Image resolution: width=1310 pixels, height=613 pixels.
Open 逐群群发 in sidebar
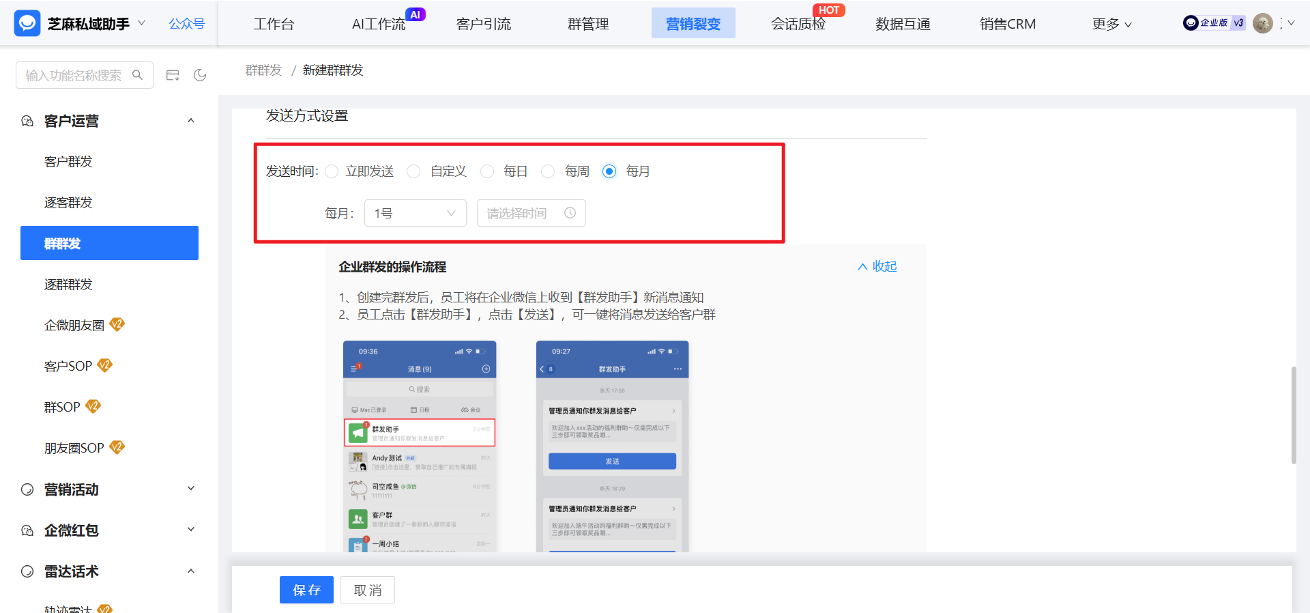pyautogui.click(x=68, y=285)
